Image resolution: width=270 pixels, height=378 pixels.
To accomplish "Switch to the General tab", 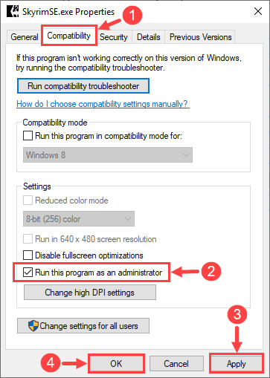I will pos(25,37).
